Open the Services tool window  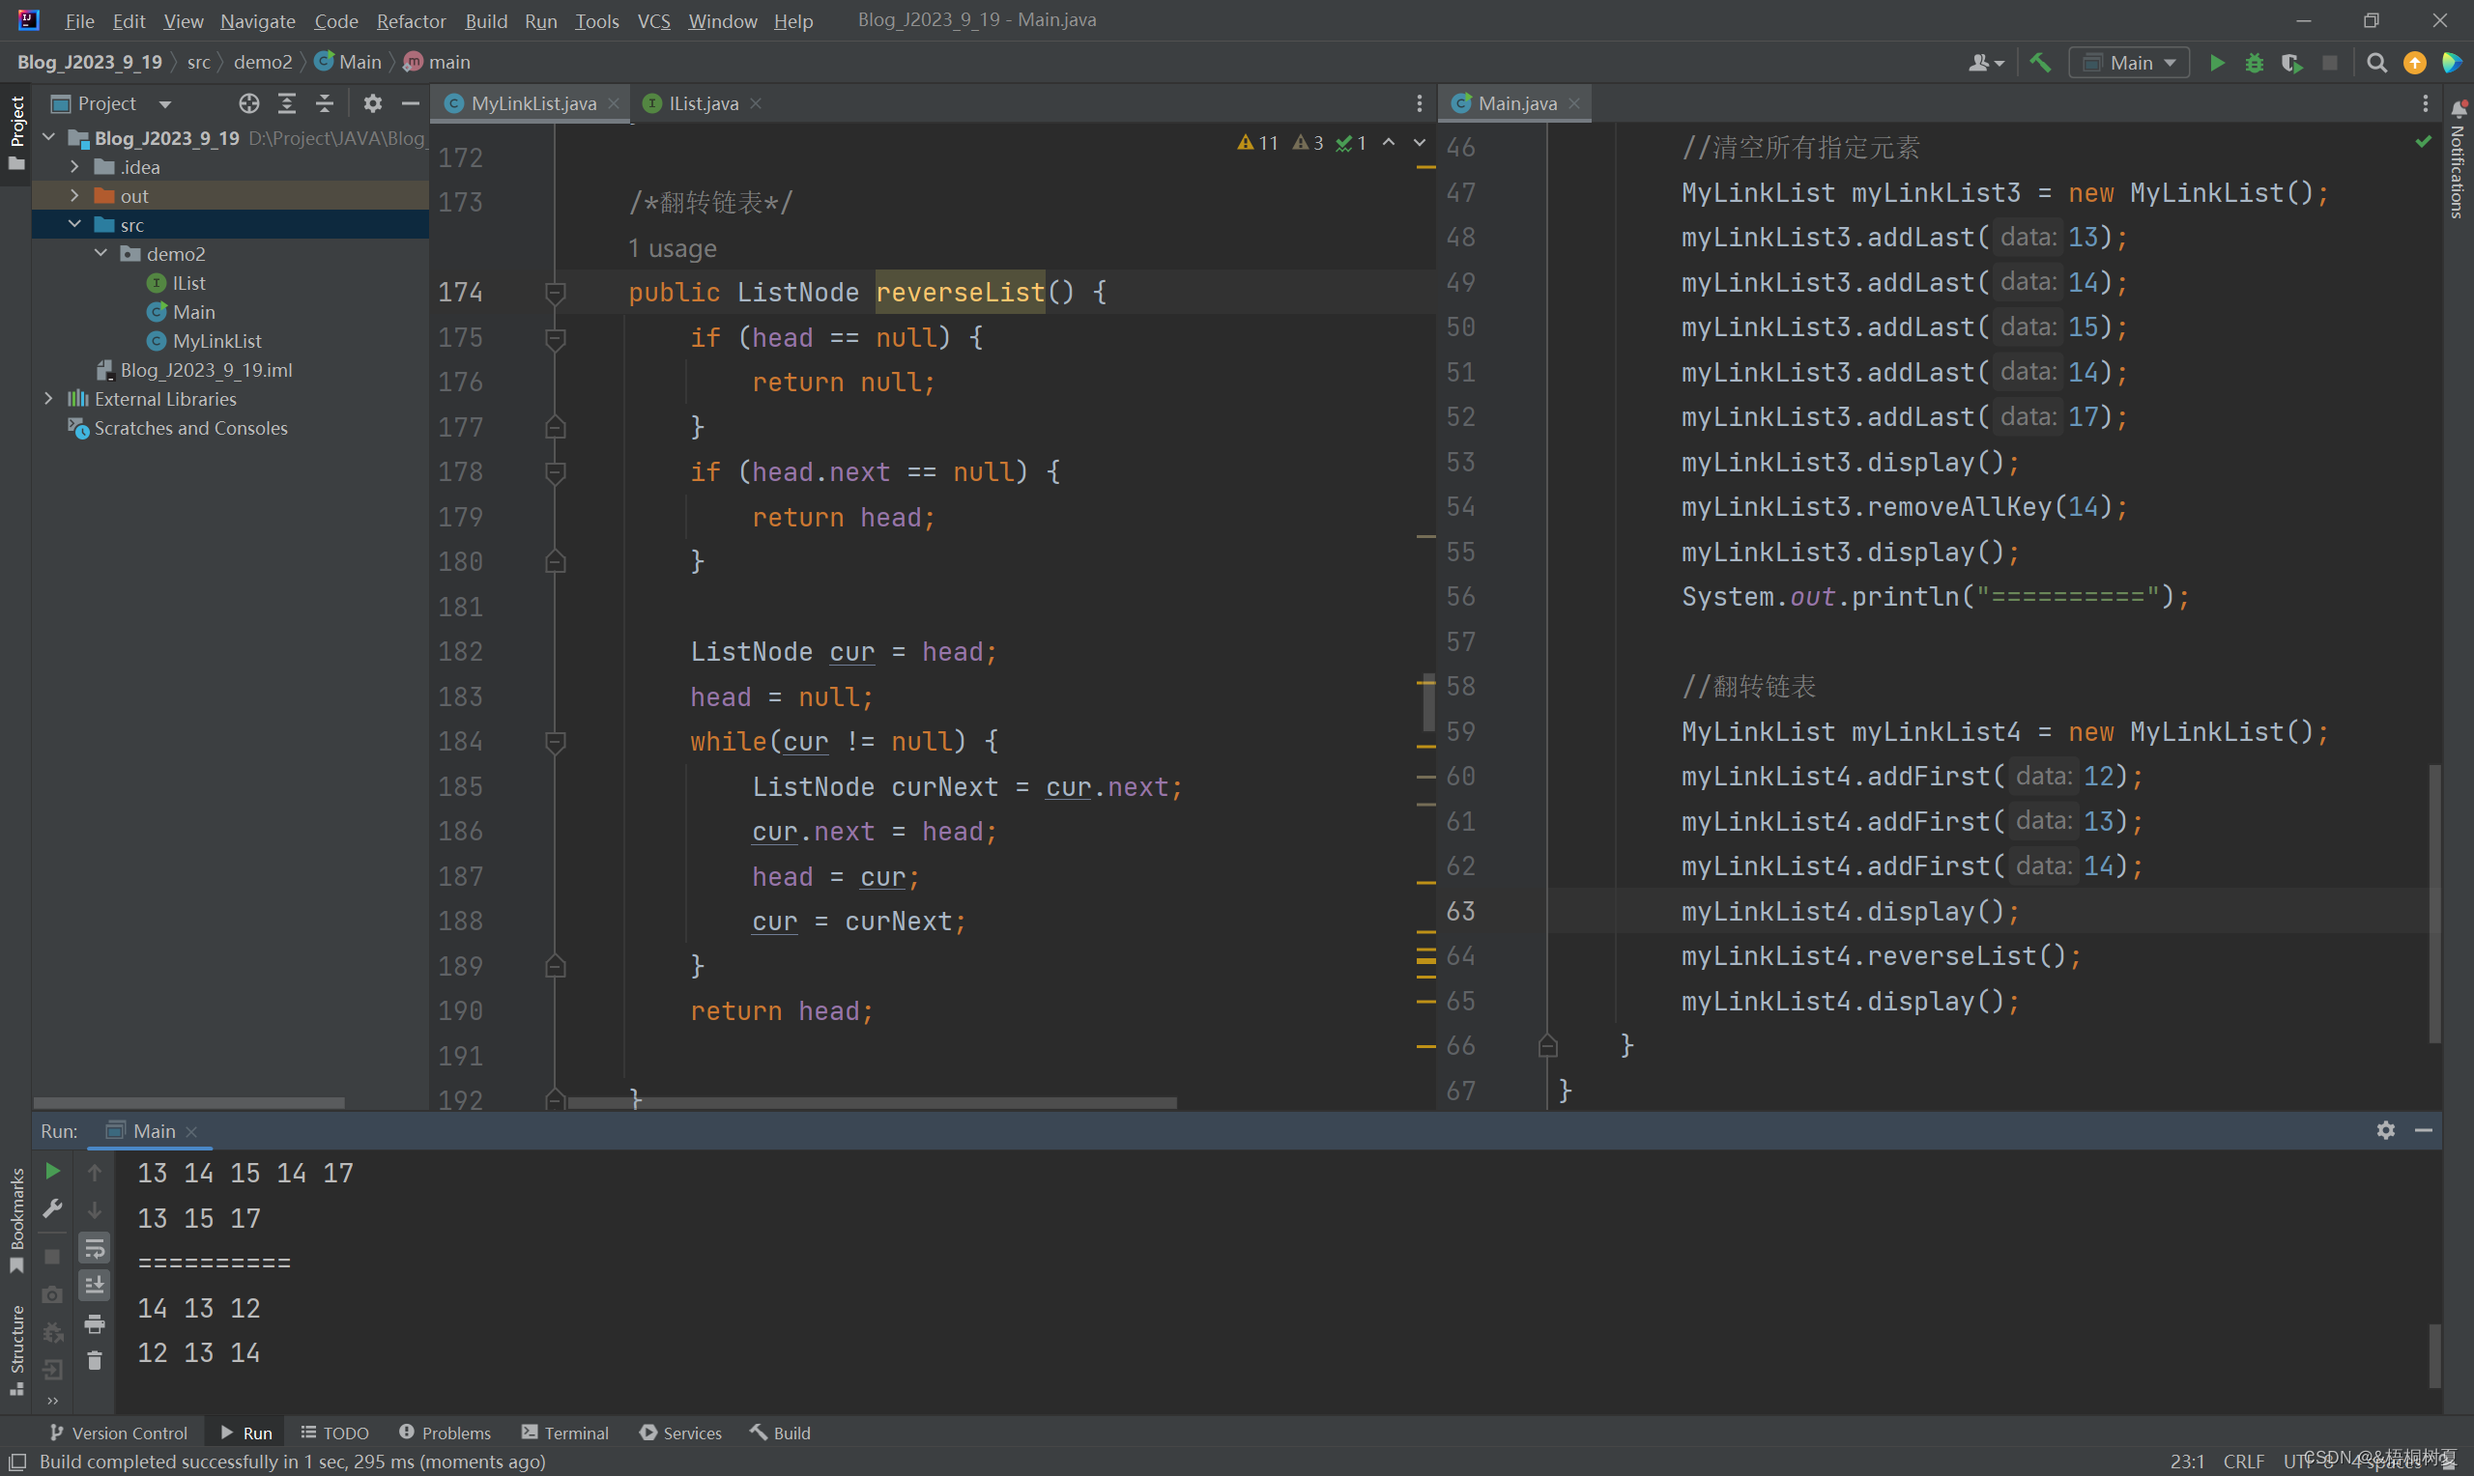point(681,1433)
